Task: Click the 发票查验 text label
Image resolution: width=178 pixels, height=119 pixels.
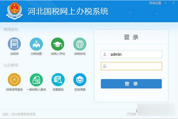Action: 58,89
